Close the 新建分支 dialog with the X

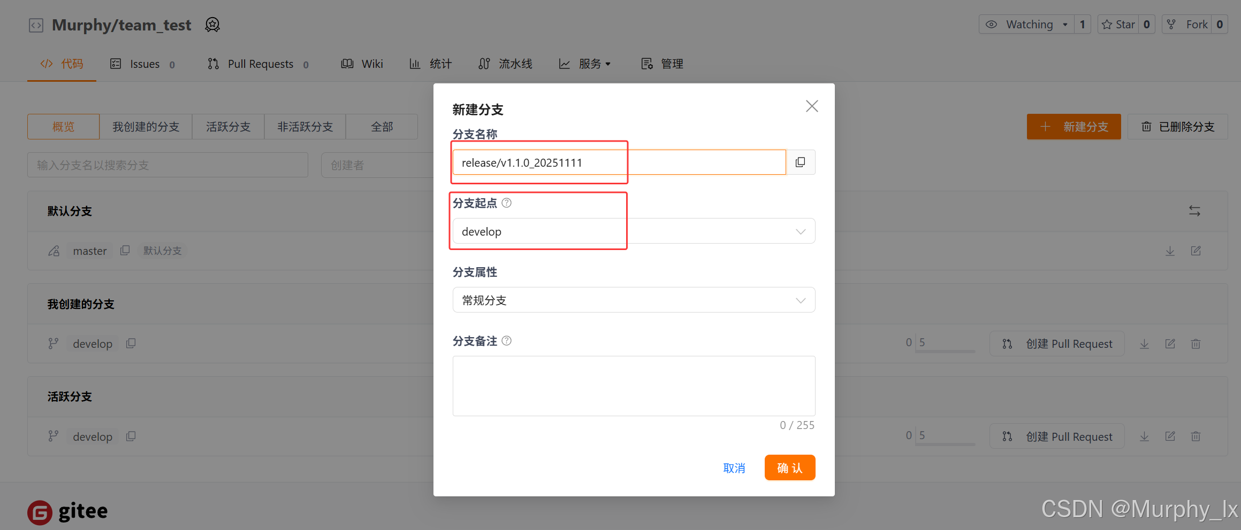[x=812, y=106]
